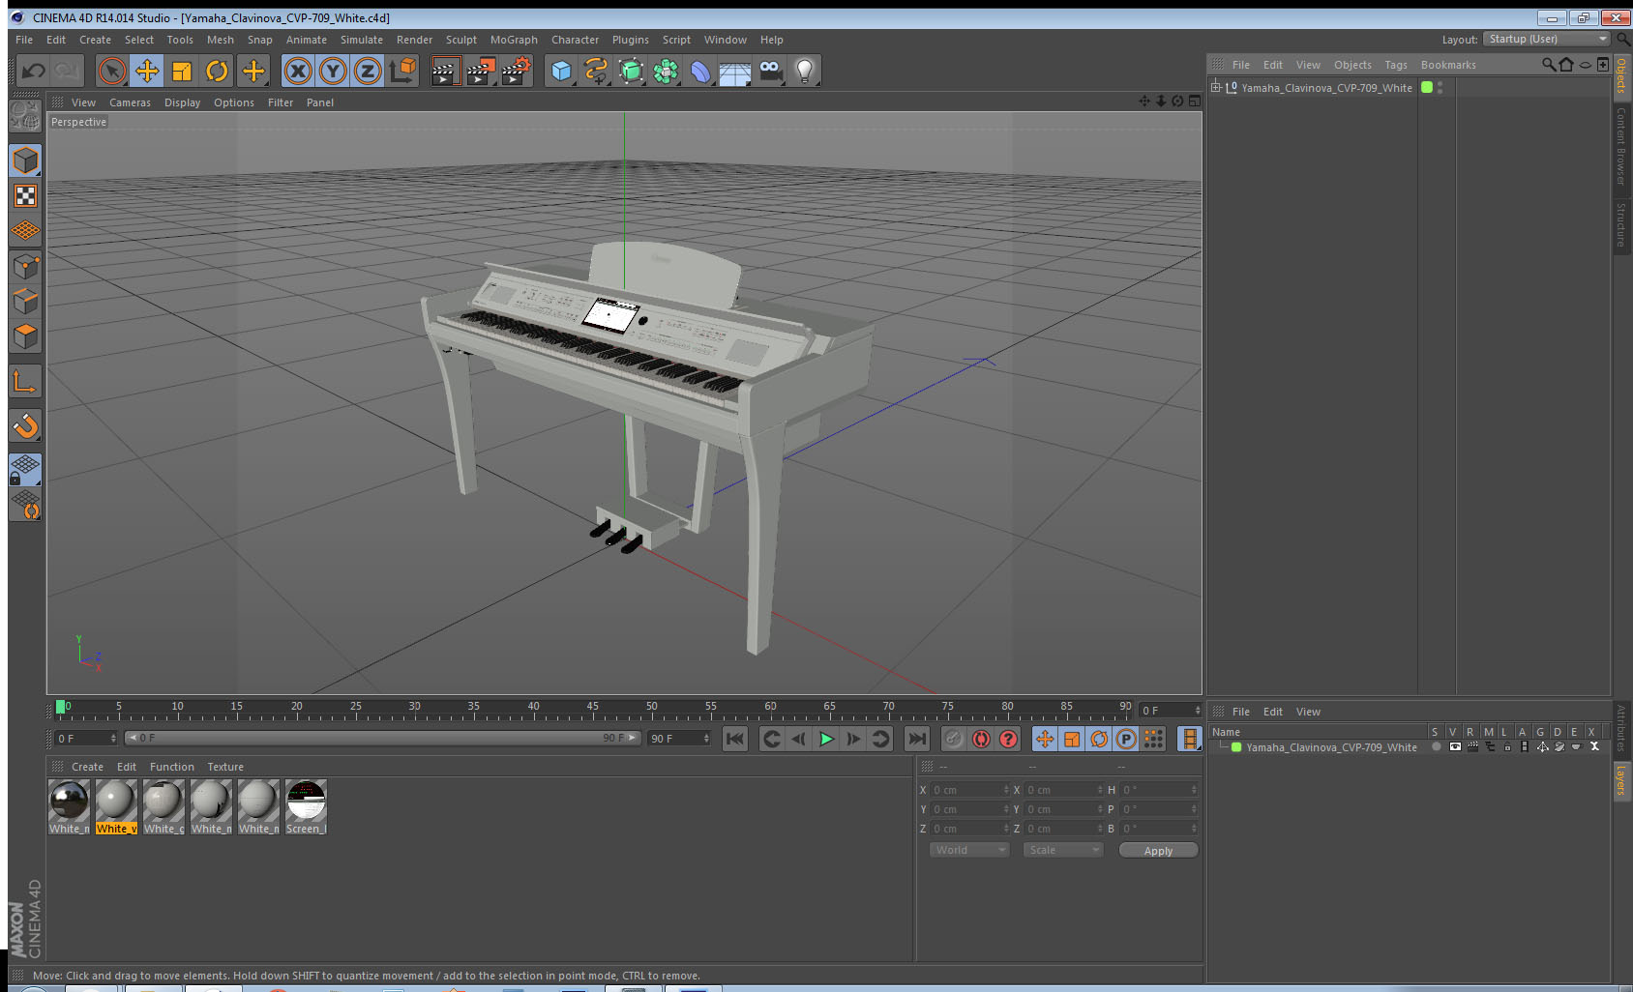The image size is (1633, 992).
Task: Open viewport Cameras menu
Action: 130,102
